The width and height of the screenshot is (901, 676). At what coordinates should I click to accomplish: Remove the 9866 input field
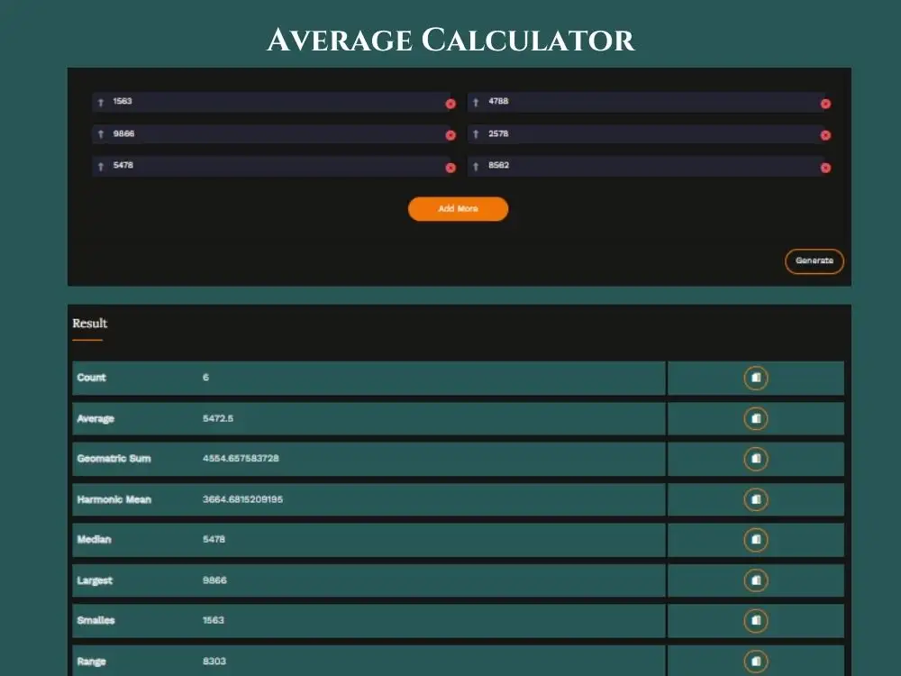point(450,135)
